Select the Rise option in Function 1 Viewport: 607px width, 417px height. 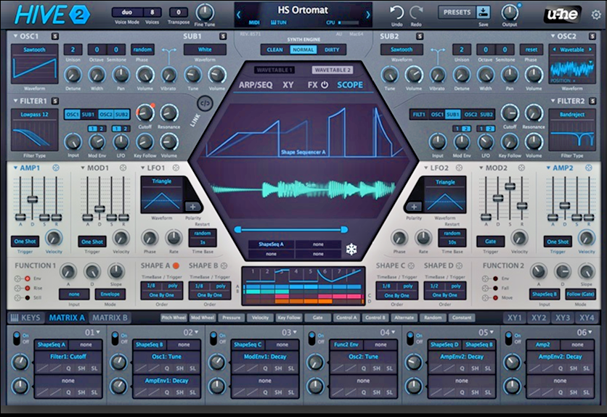(28, 286)
